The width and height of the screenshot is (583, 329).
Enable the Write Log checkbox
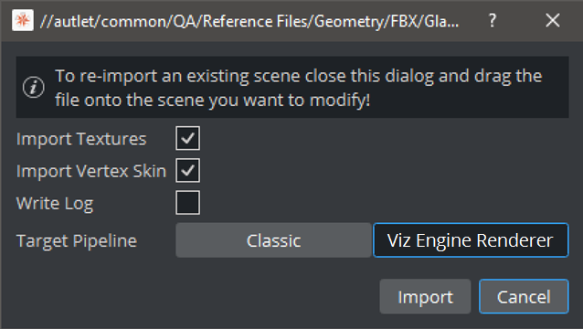tap(187, 203)
